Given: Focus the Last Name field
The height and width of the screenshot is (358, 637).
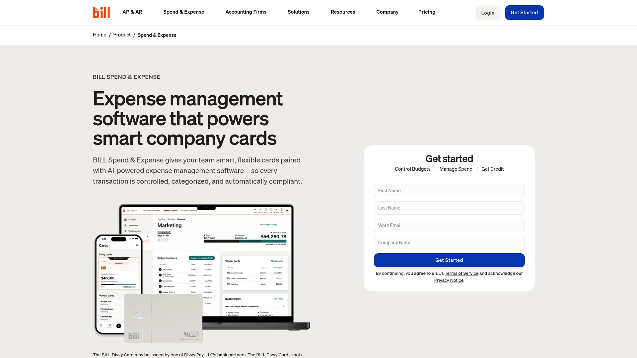Looking at the screenshot, I should [x=449, y=208].
